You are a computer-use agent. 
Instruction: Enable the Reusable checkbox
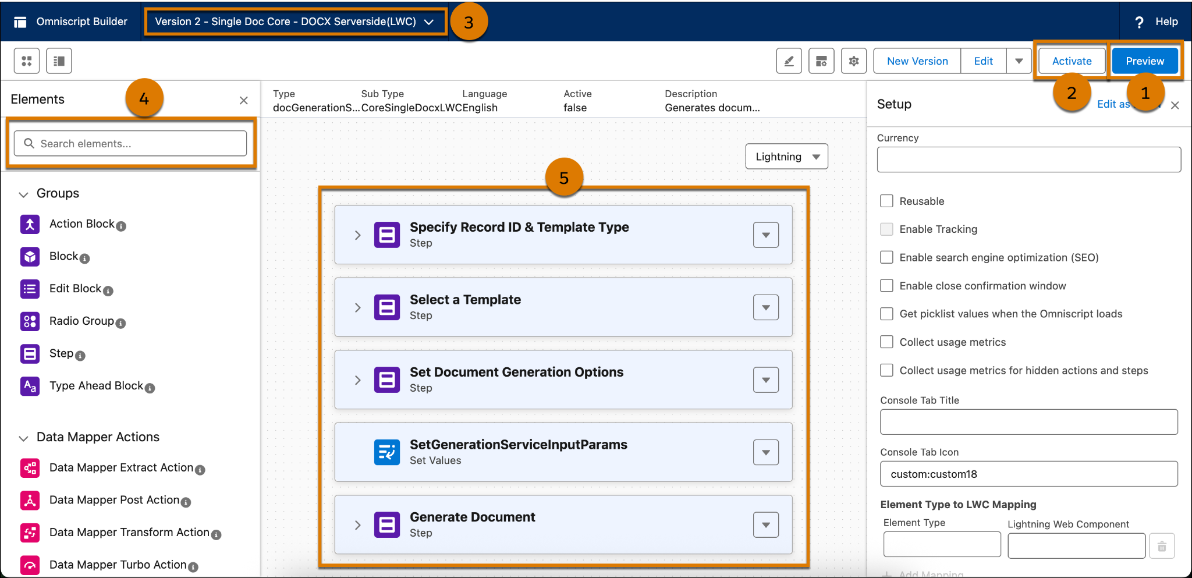(886, 201)
